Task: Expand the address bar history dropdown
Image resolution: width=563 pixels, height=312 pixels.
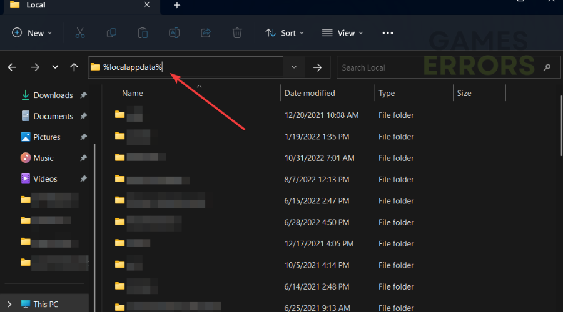Action: click(293, 67)
